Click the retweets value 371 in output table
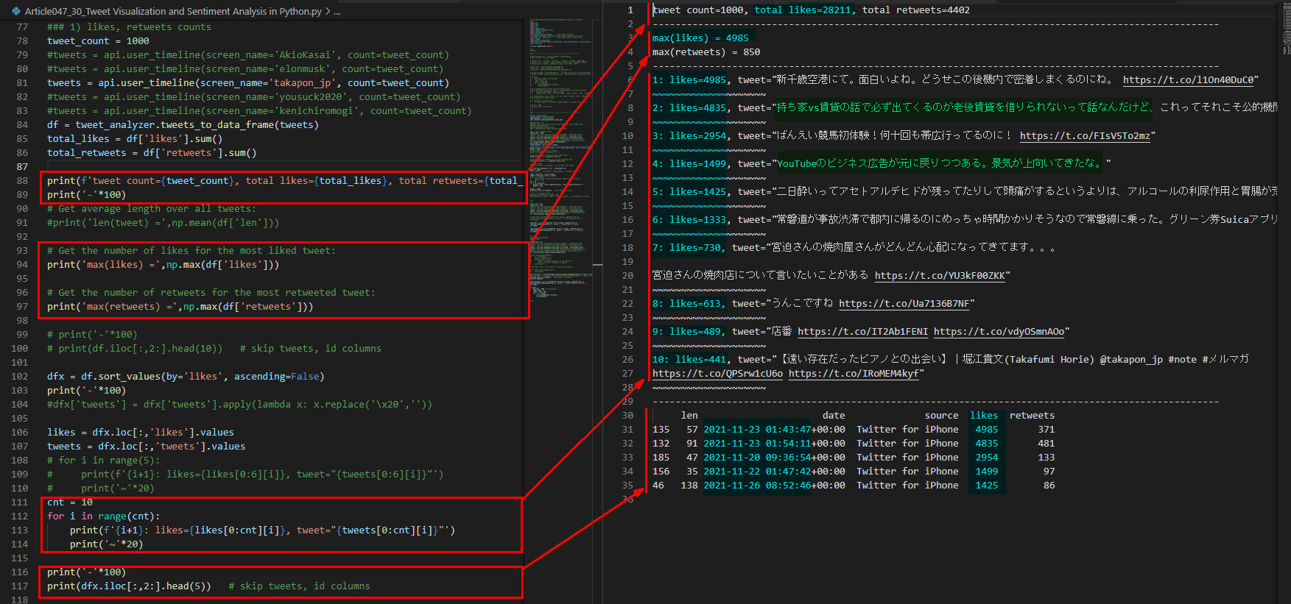This screenshot has width=1291, height=604. tap(1046, 430)
